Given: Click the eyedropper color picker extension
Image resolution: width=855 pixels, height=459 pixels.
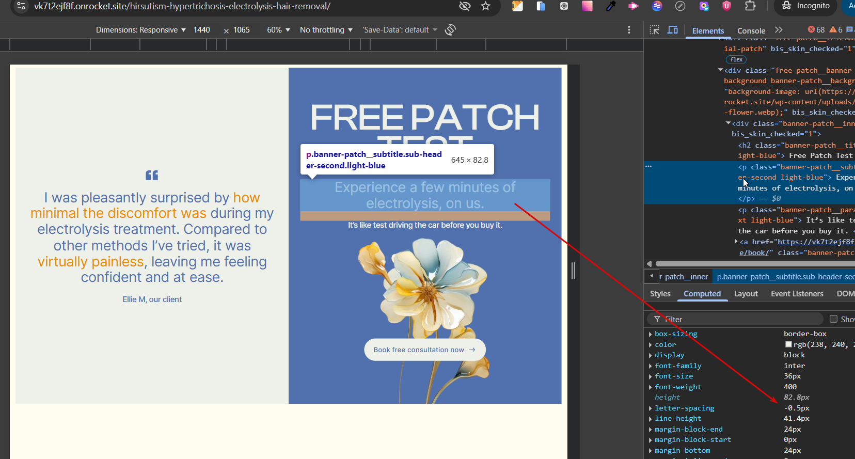Looking at the screenshot, I should [611, 6].
